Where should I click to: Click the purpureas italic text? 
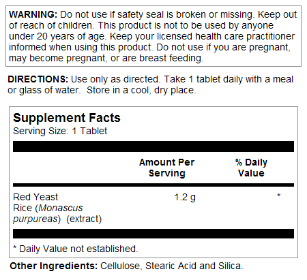pyautogui.click(x=35, y=219)
